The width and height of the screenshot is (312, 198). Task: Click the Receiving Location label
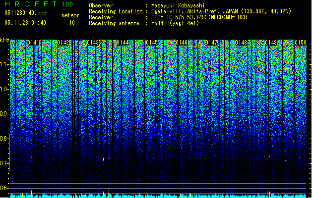click(x=116, y=11)
